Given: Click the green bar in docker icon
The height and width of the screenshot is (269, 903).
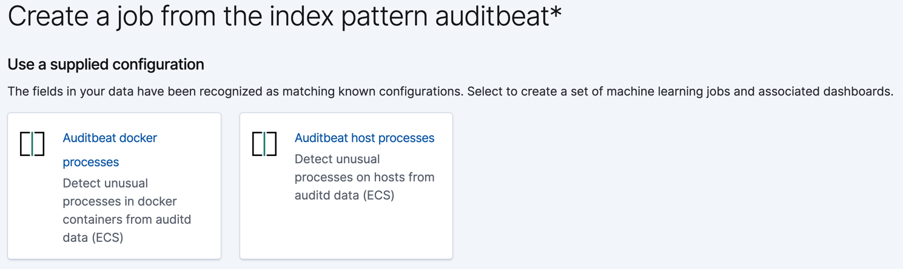Looking at the screenshot, I should coord(32,144).
